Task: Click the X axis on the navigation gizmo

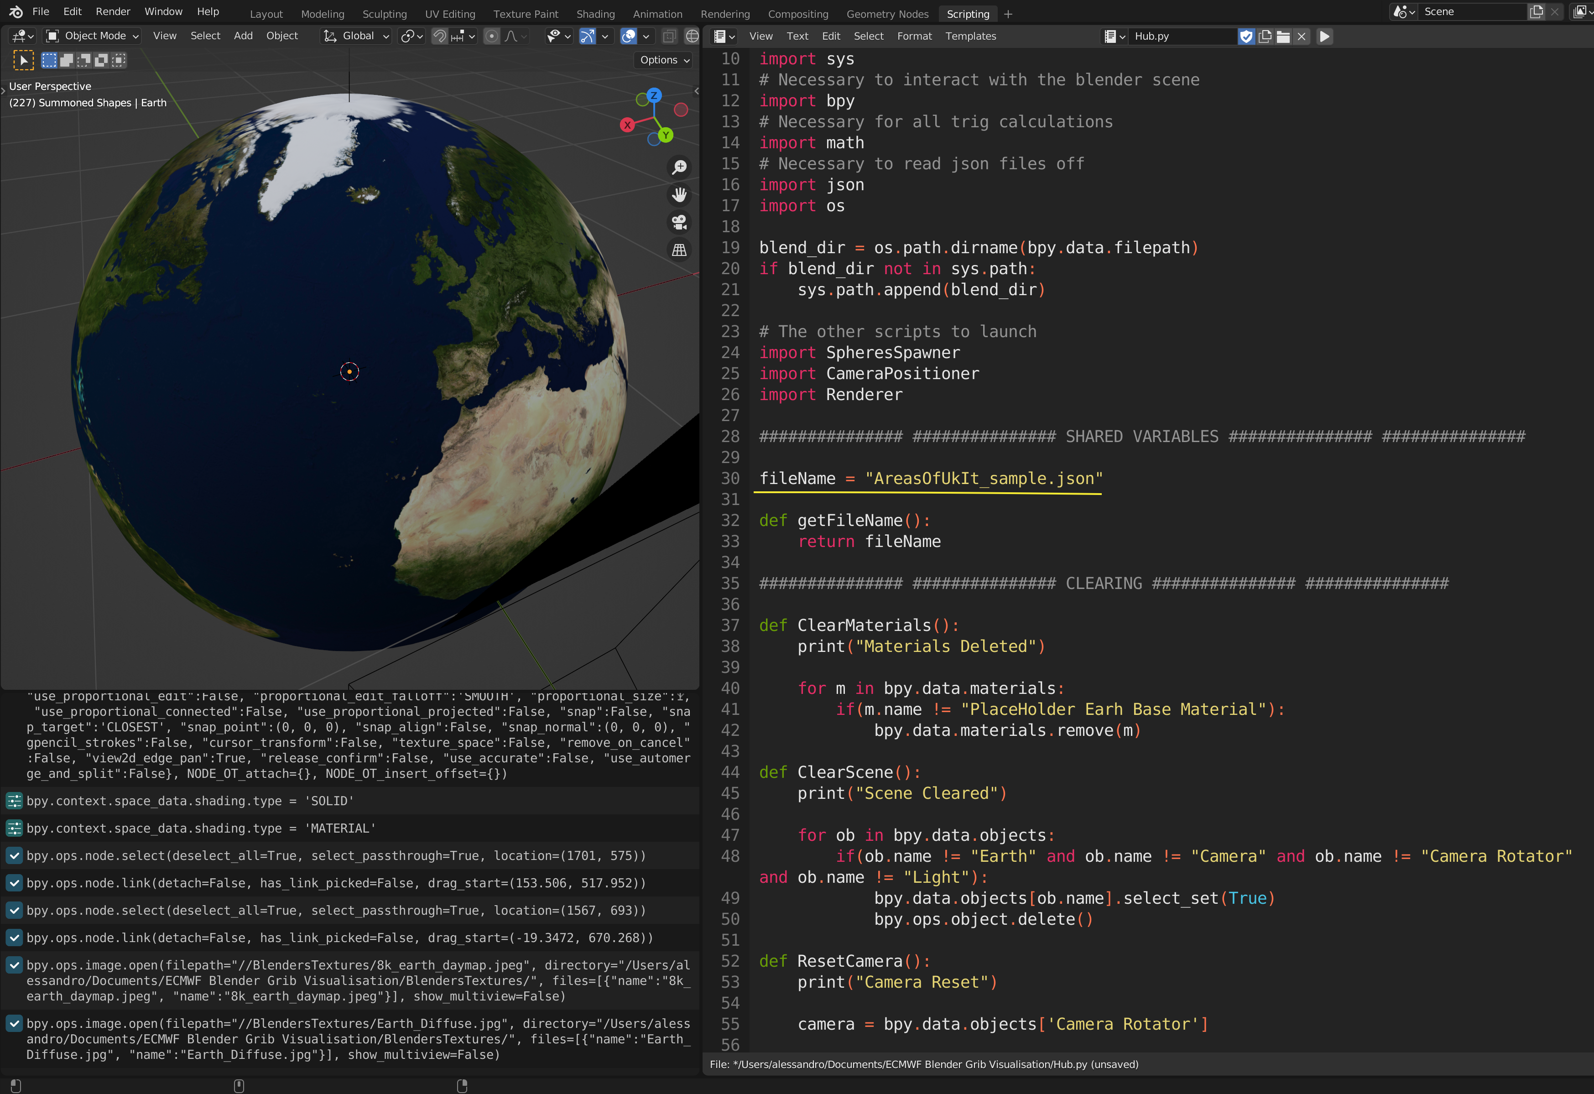Action: click(627, 125)
